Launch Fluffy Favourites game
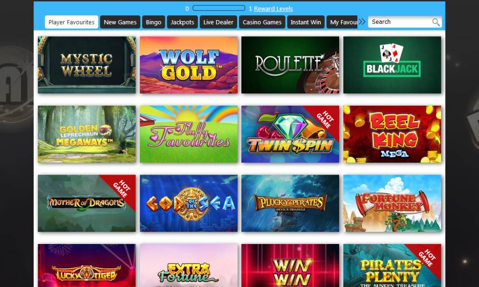Image resolution: width=479 pixels, height=287 pixels. (x=189, y=134)
